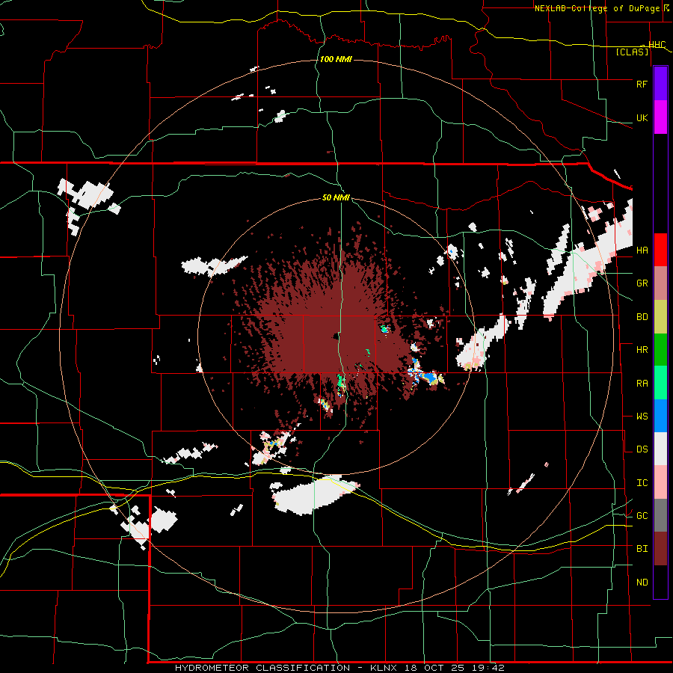The width and height of the screenshot is (673, 673).
Task: Click the 'GR' legend label
Action: 642,283
